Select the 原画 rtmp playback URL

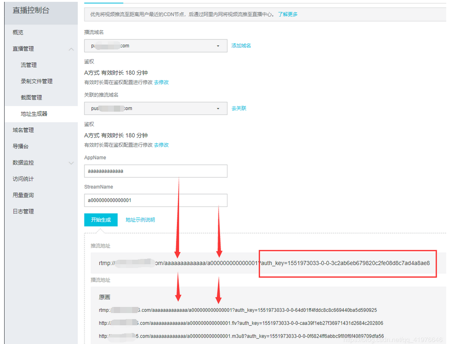pyautogui.click(x=238, y=310)
